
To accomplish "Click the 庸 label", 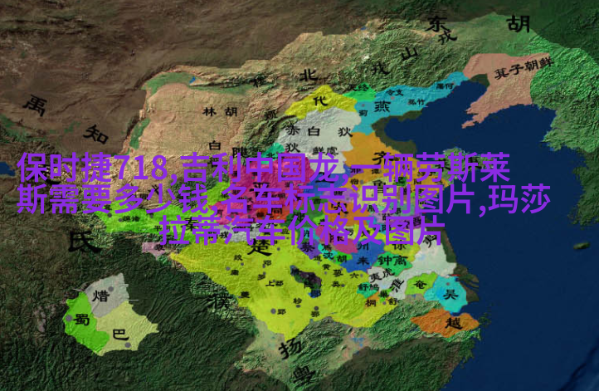I will (236, 272).
